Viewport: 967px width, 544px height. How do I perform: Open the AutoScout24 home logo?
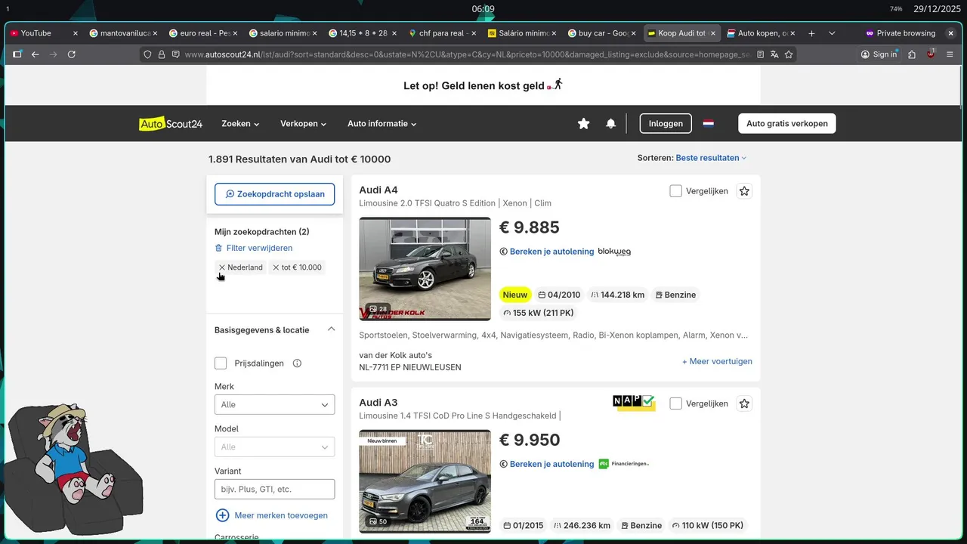[x=171, y=124]
